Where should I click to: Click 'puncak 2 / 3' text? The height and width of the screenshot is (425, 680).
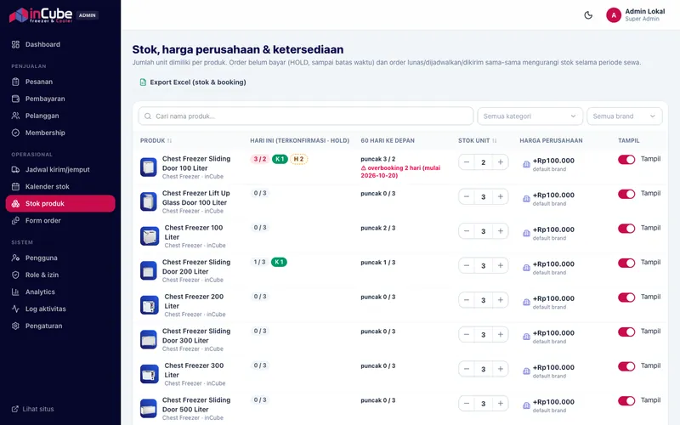point(377,228)
